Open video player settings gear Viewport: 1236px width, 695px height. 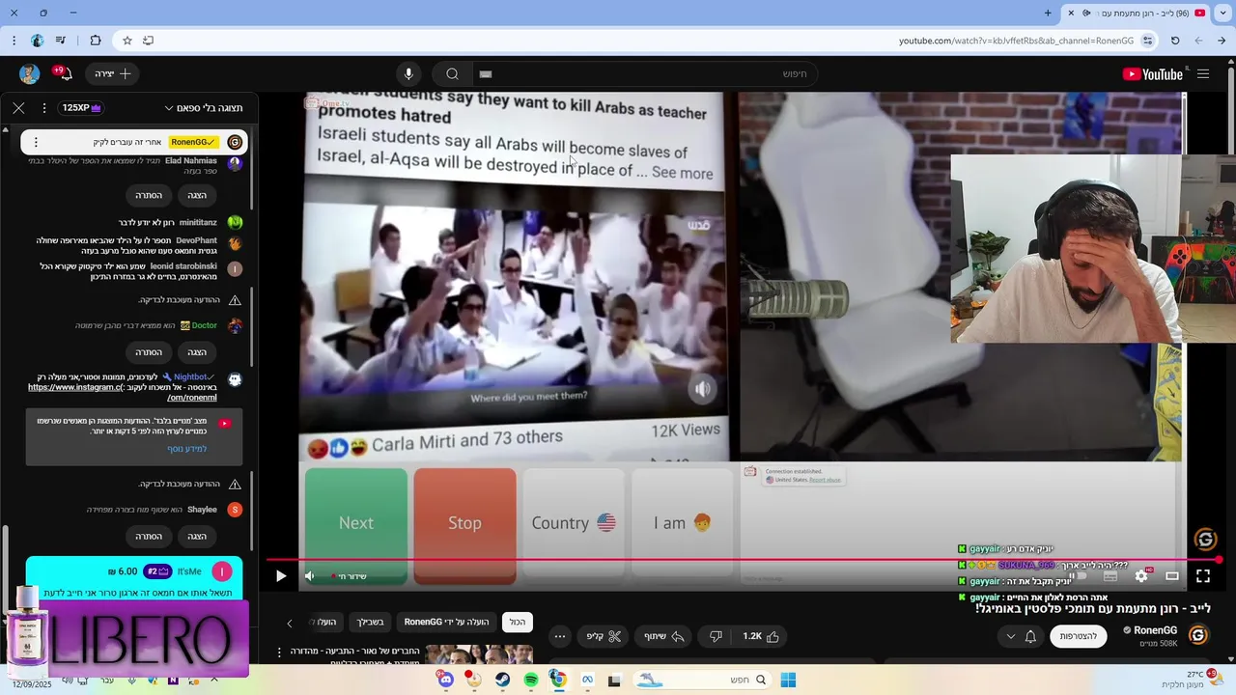pos(1141,576)
